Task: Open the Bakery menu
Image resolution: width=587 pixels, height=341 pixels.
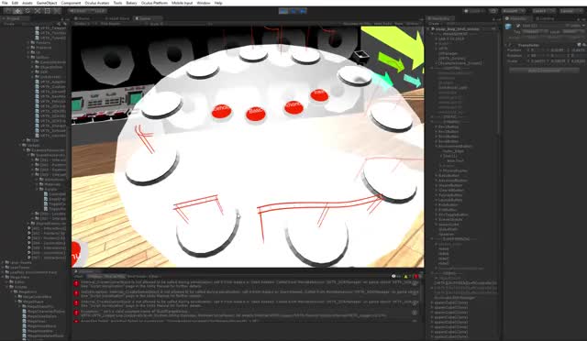Action: 131,3
